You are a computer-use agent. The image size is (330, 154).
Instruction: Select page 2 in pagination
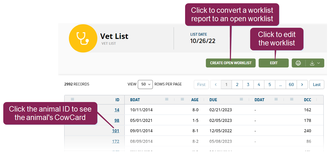point(237,85)
